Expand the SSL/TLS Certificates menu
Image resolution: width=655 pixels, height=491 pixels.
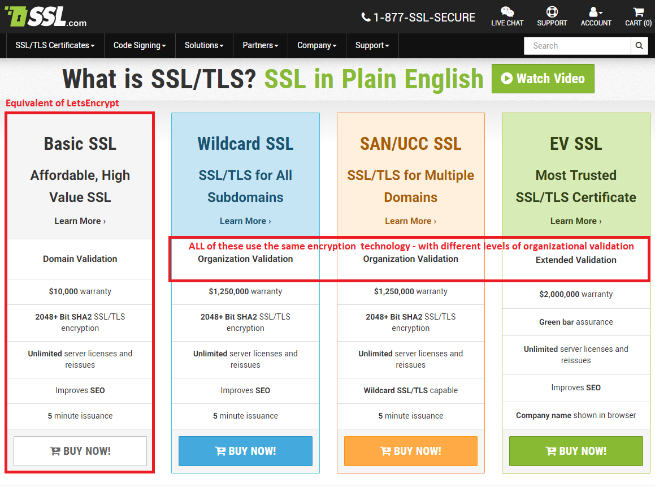click(x=55, y=45)
